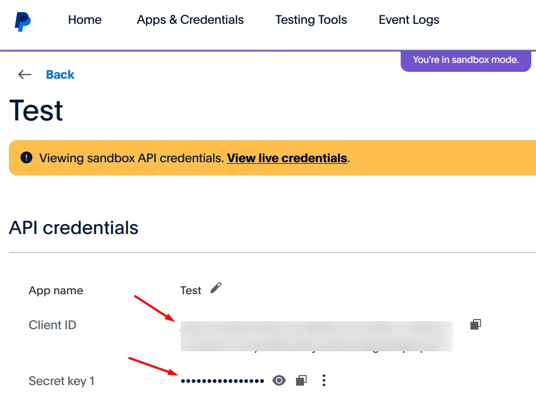The height and width of the screenshot is (402, 536).
Task: Open Testing Tools in navigation
Action: pyautogui.click(x=311, y=20)
